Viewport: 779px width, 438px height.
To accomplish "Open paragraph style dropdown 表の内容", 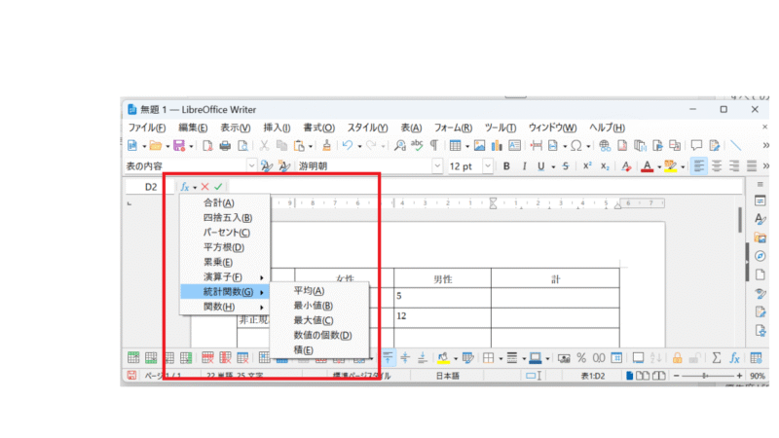I will point(251,165).
